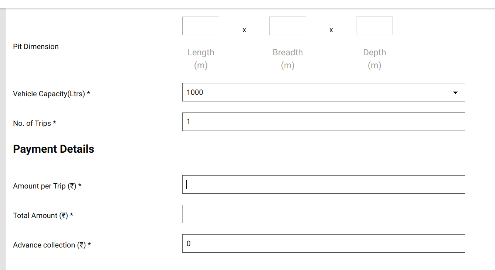The image size is (495, 270).
Task: Click the Pit Dimension label
Action: (36, 46)
